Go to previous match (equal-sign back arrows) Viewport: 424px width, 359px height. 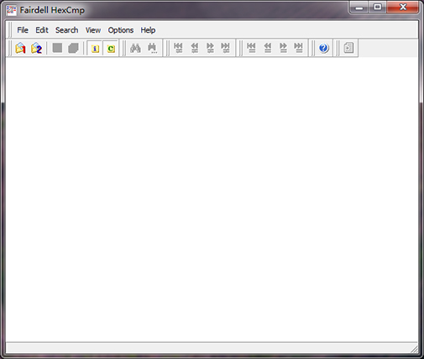coord(268,48)
